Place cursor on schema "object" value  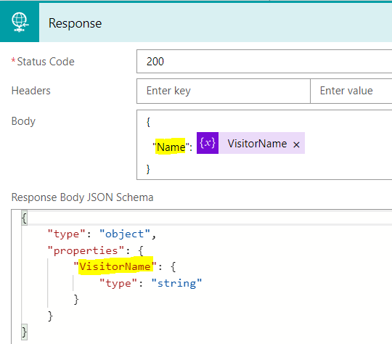point(125,234)
